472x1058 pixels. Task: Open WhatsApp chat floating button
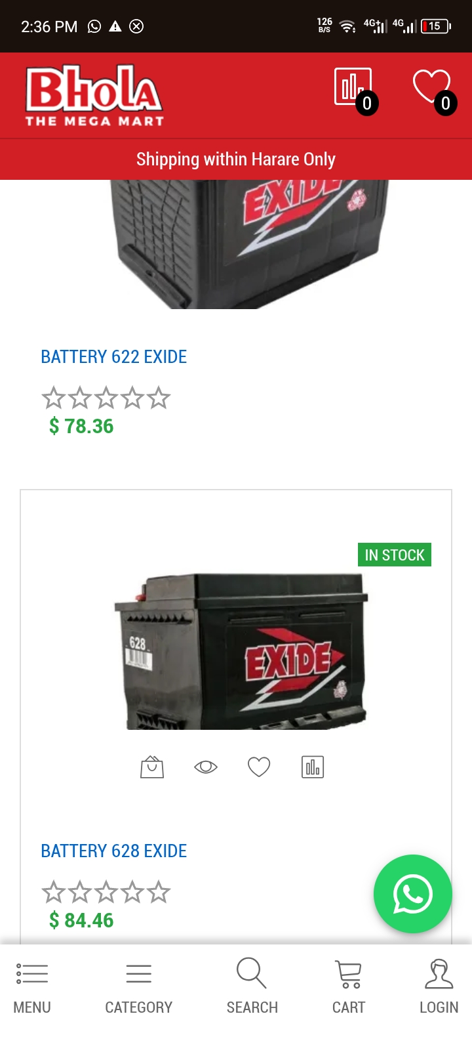(413, 894)
